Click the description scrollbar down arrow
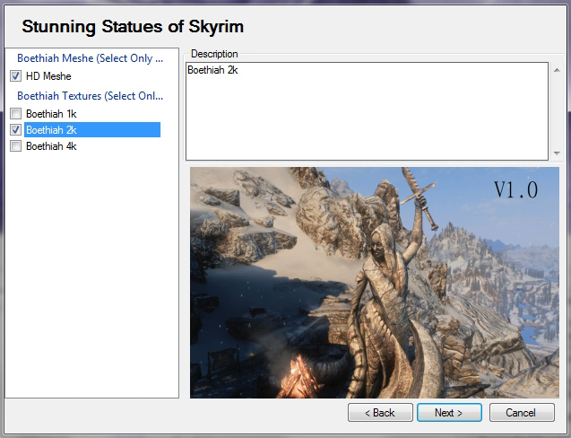The height and width of the screenshot is (438, 571). pos(557,153)
